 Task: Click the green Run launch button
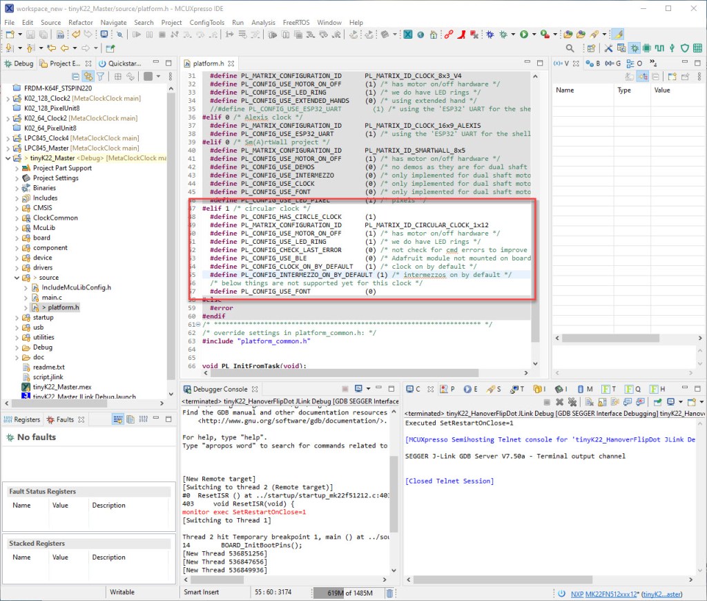click(x=524, y=34)
